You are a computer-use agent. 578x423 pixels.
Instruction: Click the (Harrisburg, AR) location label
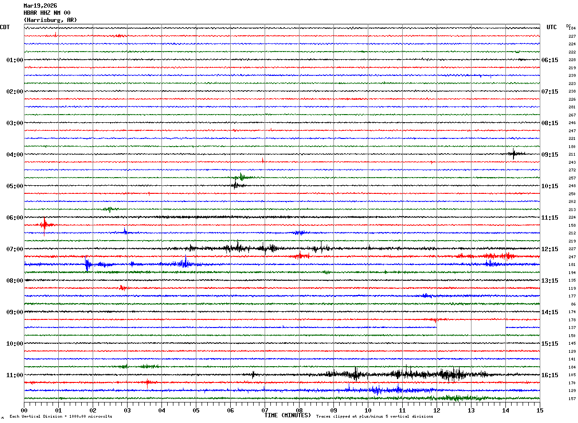click(x=50, y=20)
